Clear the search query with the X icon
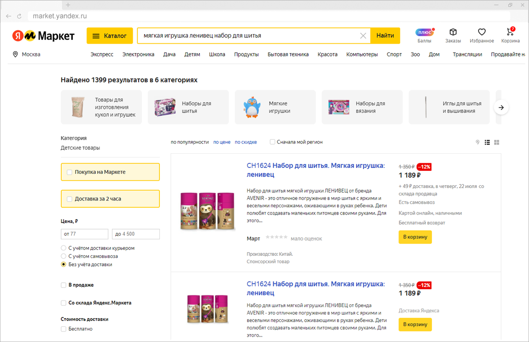Image resolution: width=529 pixels, height=342 pixels. (363, 36)
